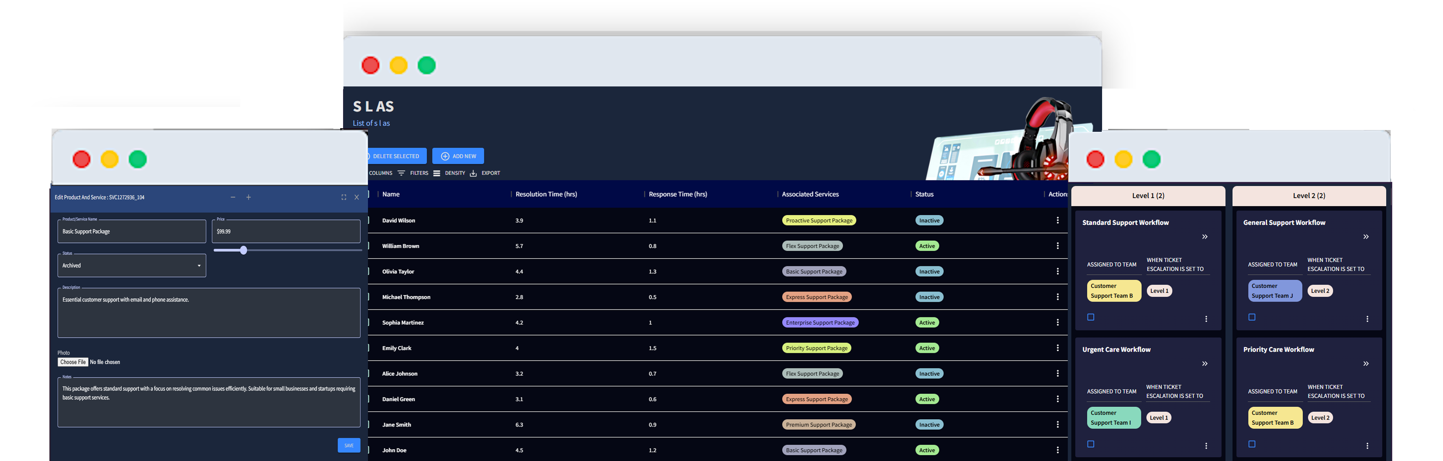Open the kebab menu on Priority Care Workflow card
Image resolution: width=1443 pixels, height=461 pixels.
pyautogui.click(x=1367, y=446)
